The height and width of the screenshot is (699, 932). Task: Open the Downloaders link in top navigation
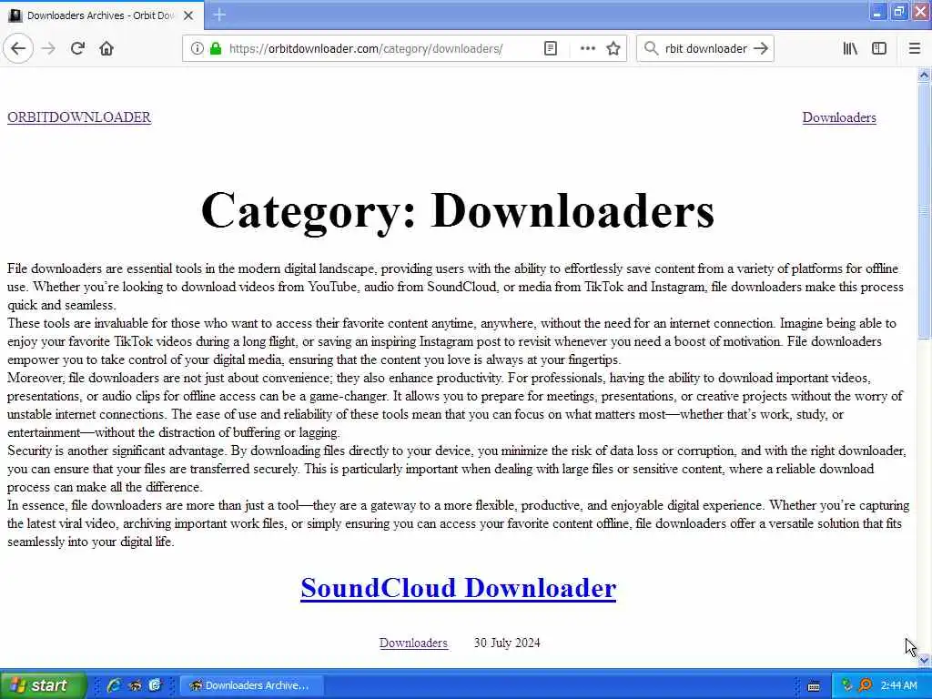(839, 117)
